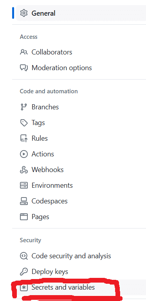
Task: Click the Codespaces computer icon
Action: (x=24, y=201)
